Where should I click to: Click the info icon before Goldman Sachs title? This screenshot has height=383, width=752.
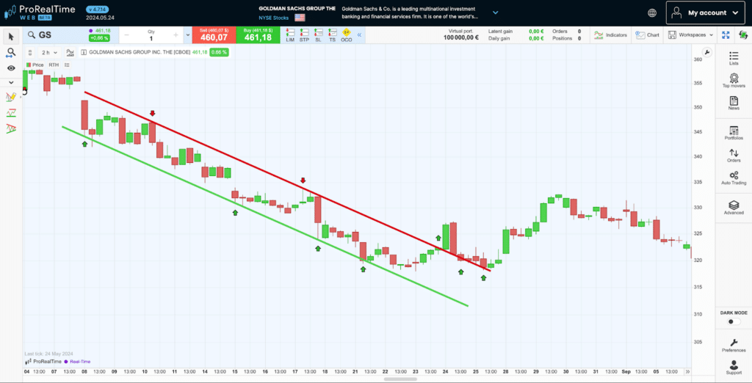pos(84,52)
